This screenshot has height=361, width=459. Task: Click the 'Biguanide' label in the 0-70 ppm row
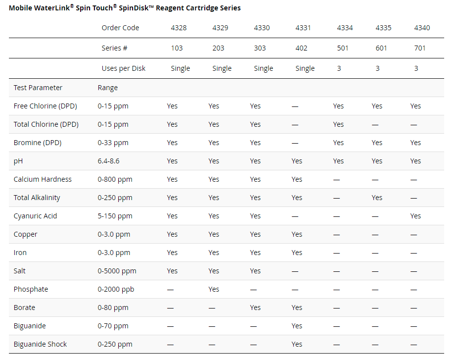[x=30, y=326]
